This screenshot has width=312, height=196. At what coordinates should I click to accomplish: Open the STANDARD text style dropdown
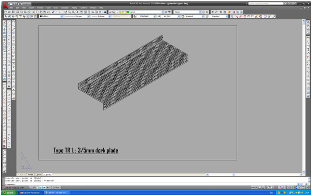click(x=155, y=16)
